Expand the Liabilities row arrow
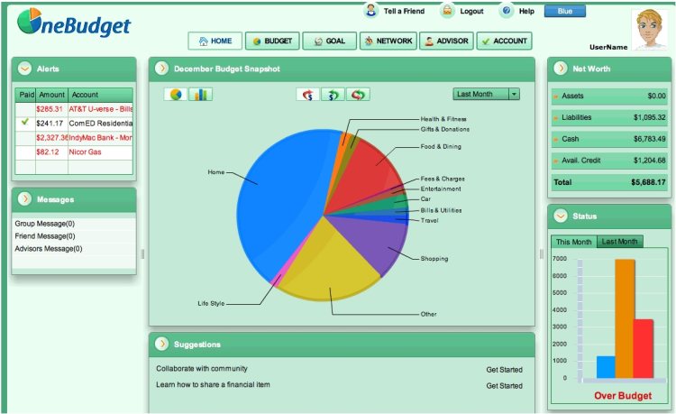Screen dimensions: 676x414 556,118
